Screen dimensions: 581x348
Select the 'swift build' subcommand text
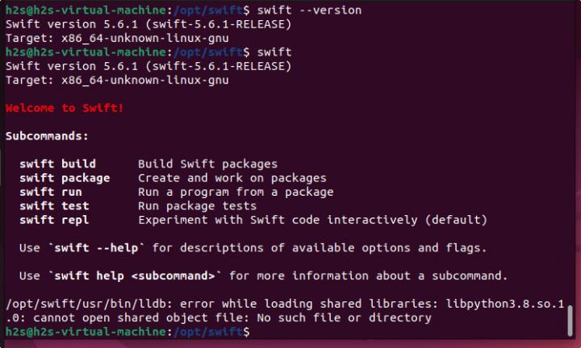coord(57,164)
